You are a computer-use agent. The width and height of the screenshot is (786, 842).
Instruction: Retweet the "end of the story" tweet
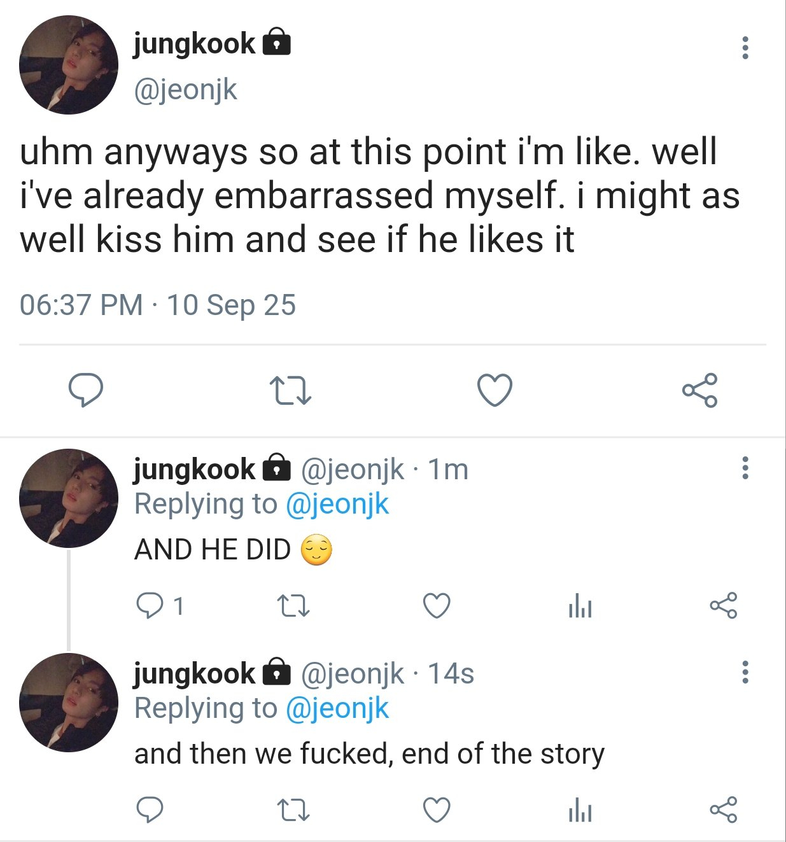[x=294, y=811]
